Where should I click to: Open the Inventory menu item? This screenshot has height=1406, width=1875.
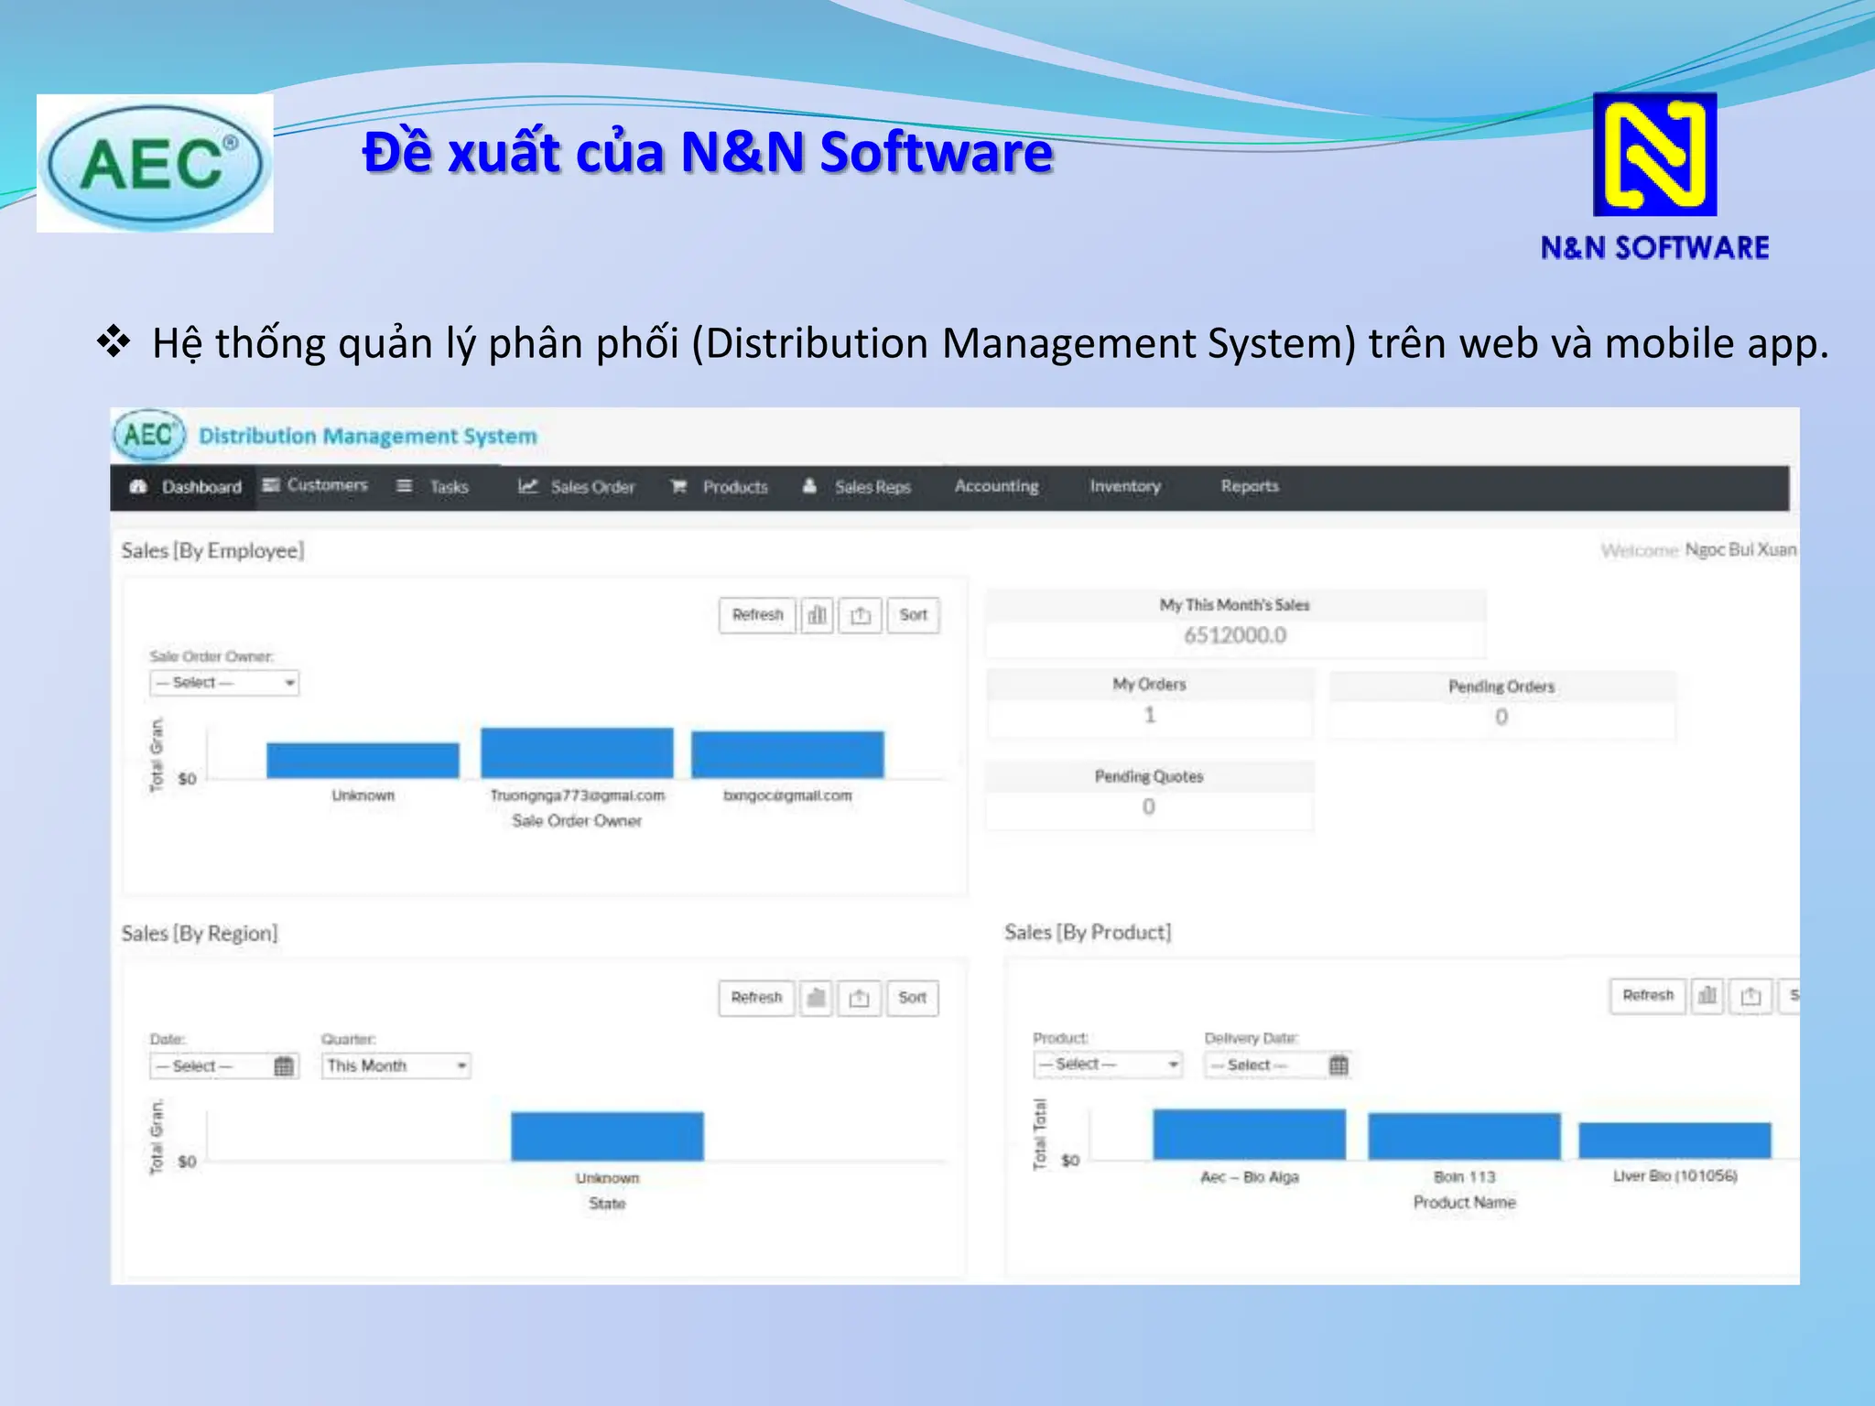click(x=1124, y=487)
